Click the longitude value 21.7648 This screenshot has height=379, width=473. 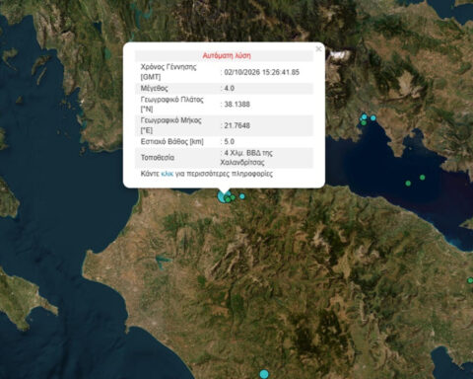[237, 125]
